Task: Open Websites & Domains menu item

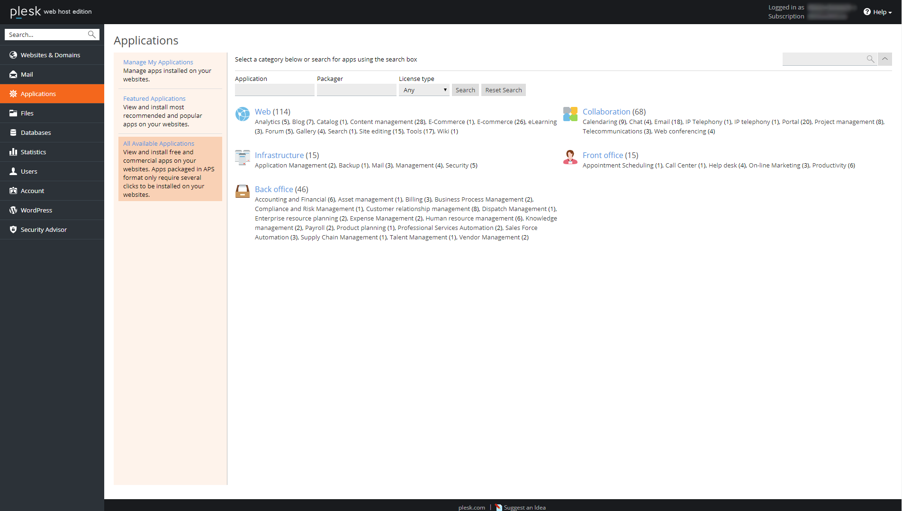Action: pyautogui.click(x=52, y=55)
